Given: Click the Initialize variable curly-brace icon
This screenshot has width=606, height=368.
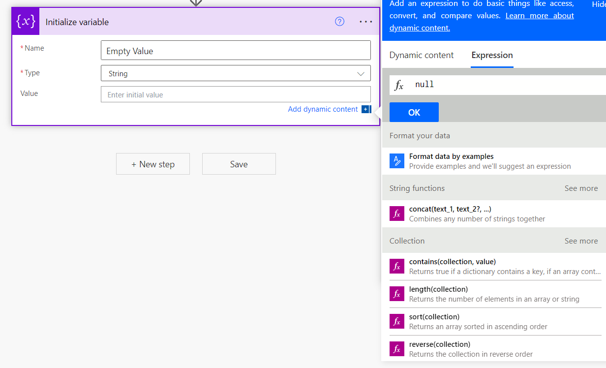Looking at the screenshot, I should click(x=26, y=22).
